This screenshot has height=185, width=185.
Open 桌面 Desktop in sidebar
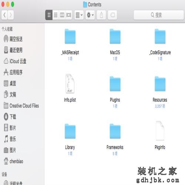[x=10, y=83]
